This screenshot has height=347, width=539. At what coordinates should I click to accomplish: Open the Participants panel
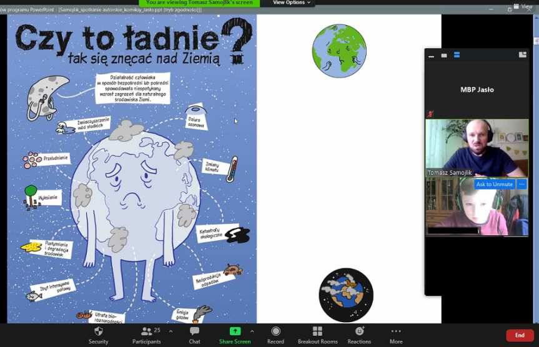(x=146, y=334)
